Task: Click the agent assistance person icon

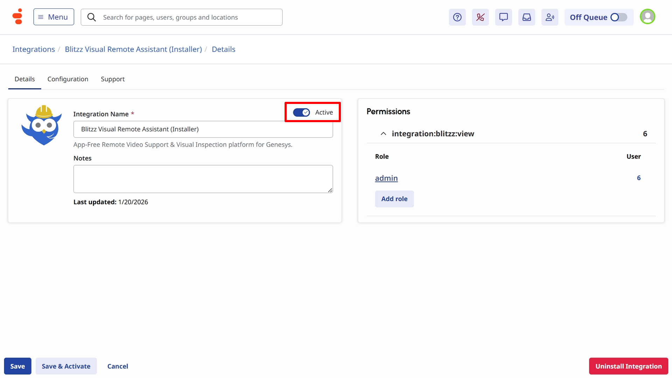Action: coord(549,17)
